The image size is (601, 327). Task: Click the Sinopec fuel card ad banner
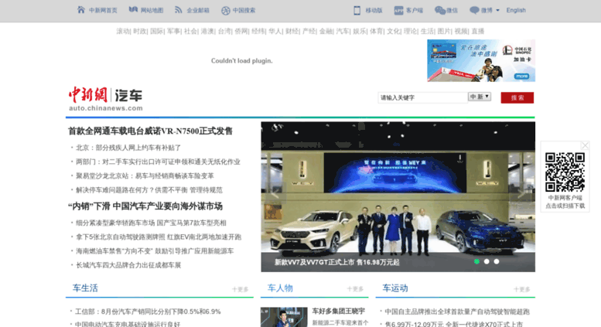click(x=481, y=60)
